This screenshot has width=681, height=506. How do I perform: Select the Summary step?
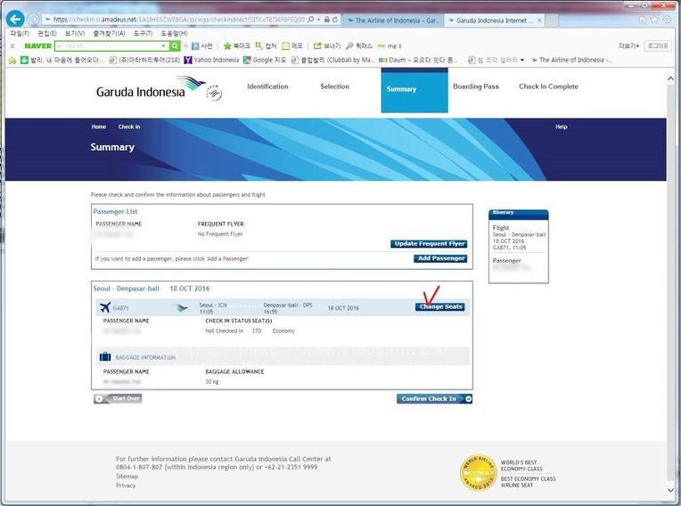(414, 90)
